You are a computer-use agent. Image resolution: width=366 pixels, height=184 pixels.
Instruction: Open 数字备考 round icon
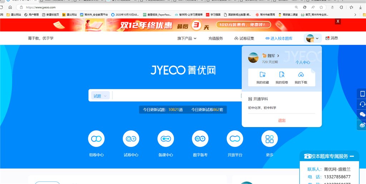coord(200,139)
